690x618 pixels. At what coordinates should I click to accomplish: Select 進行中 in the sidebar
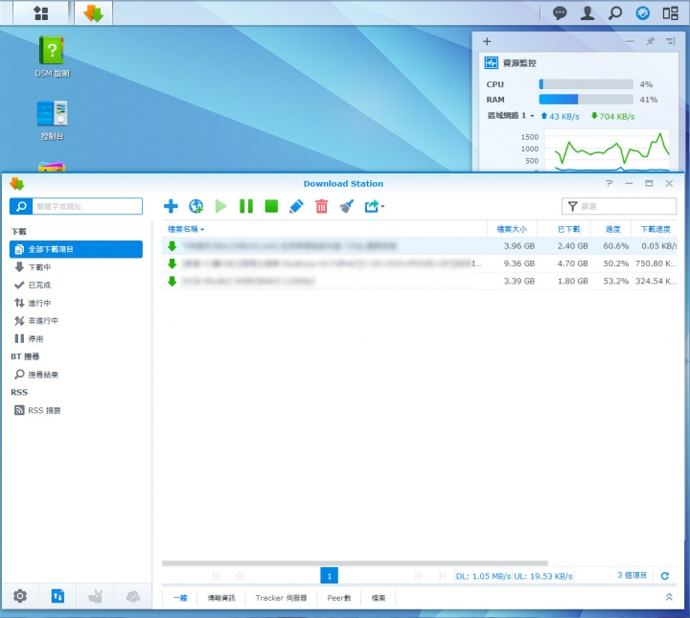(x=76, y=303)
